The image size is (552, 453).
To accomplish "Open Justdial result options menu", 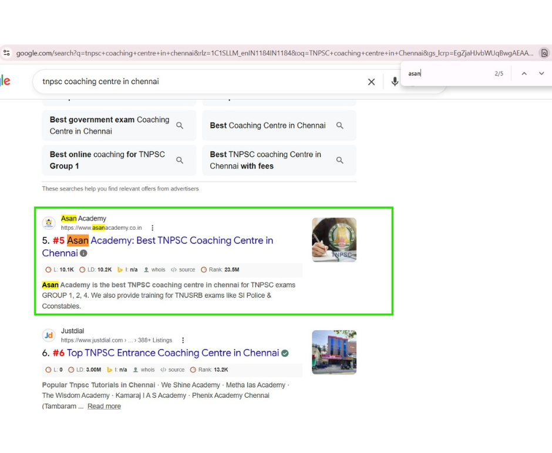I will pyautogui.click(x=183, y=340).
